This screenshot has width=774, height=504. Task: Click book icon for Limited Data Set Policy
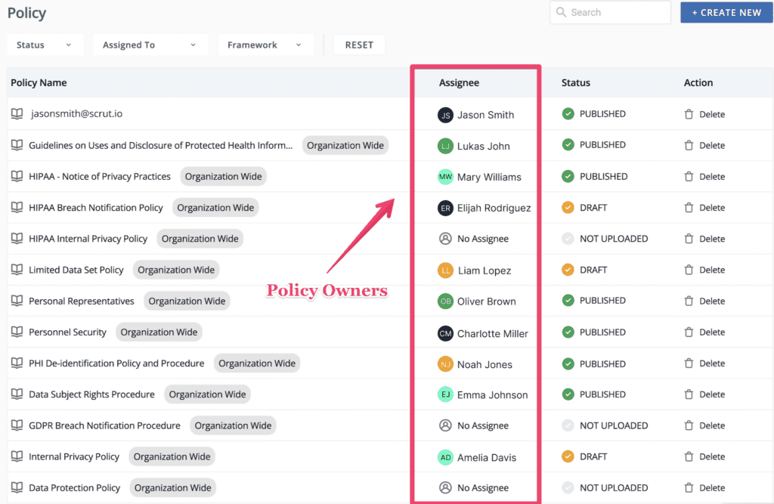(x=17, y=270)
